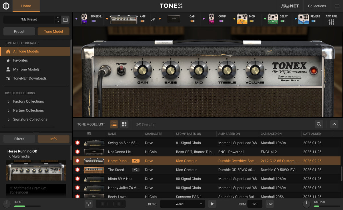
Task: Open the tuner icon in bottom bar
Action: (x=89, y=204)
